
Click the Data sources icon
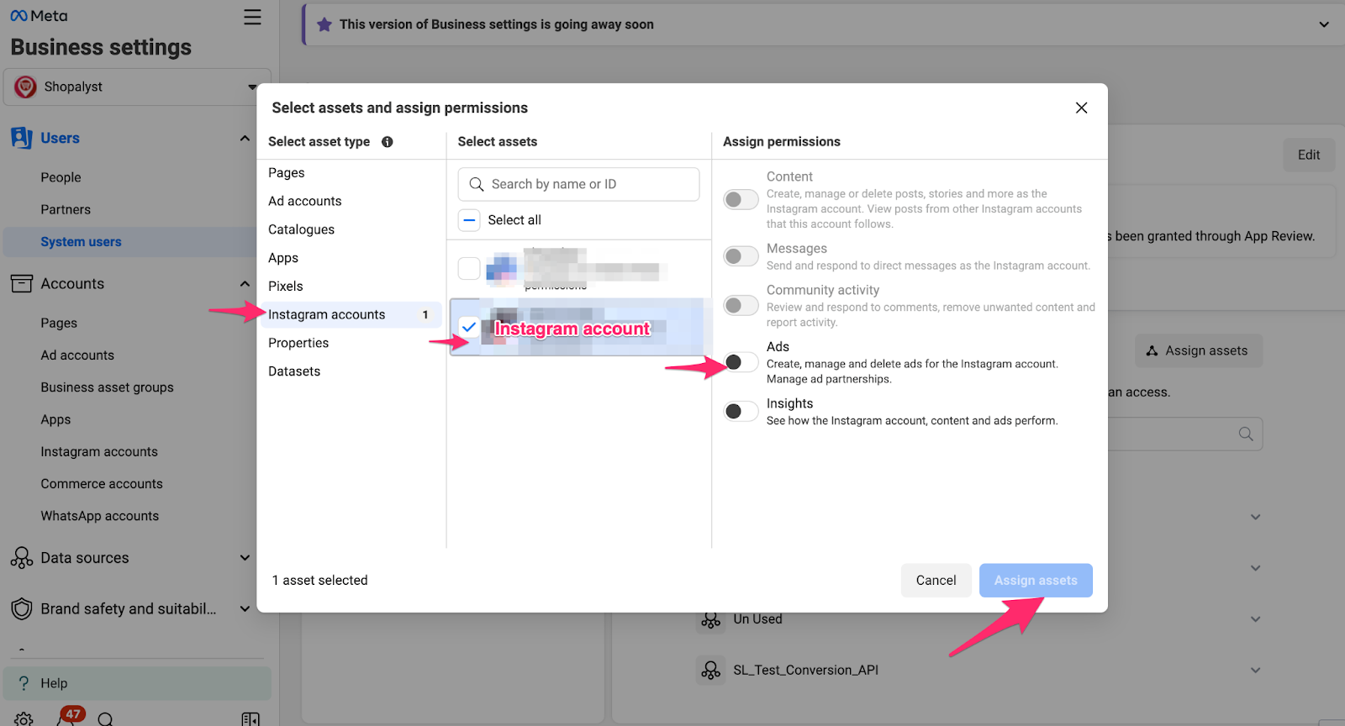(22, 558)
